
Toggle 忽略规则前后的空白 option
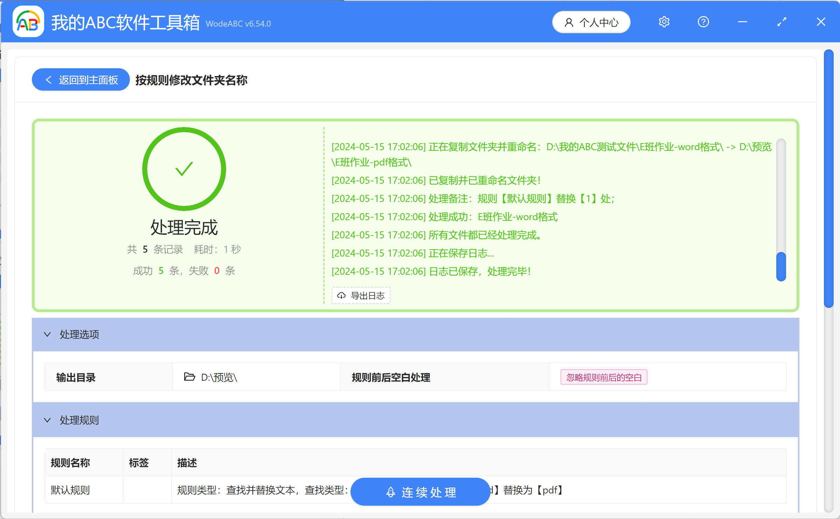pyautogui.click(x=603, y=377)
